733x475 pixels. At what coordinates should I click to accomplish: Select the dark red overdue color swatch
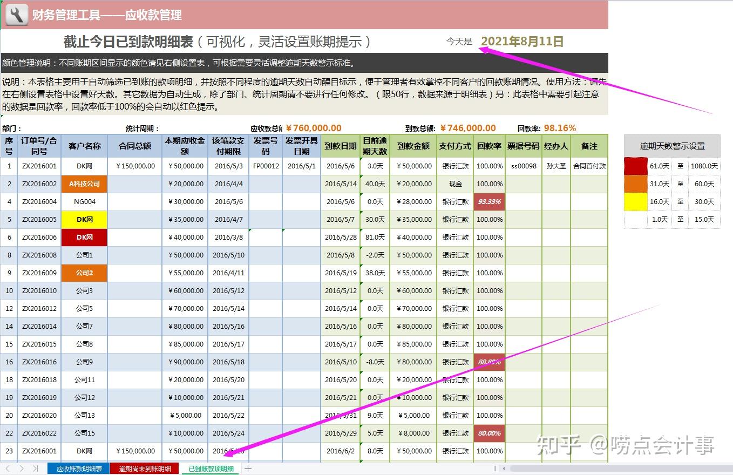click(636, 166)
